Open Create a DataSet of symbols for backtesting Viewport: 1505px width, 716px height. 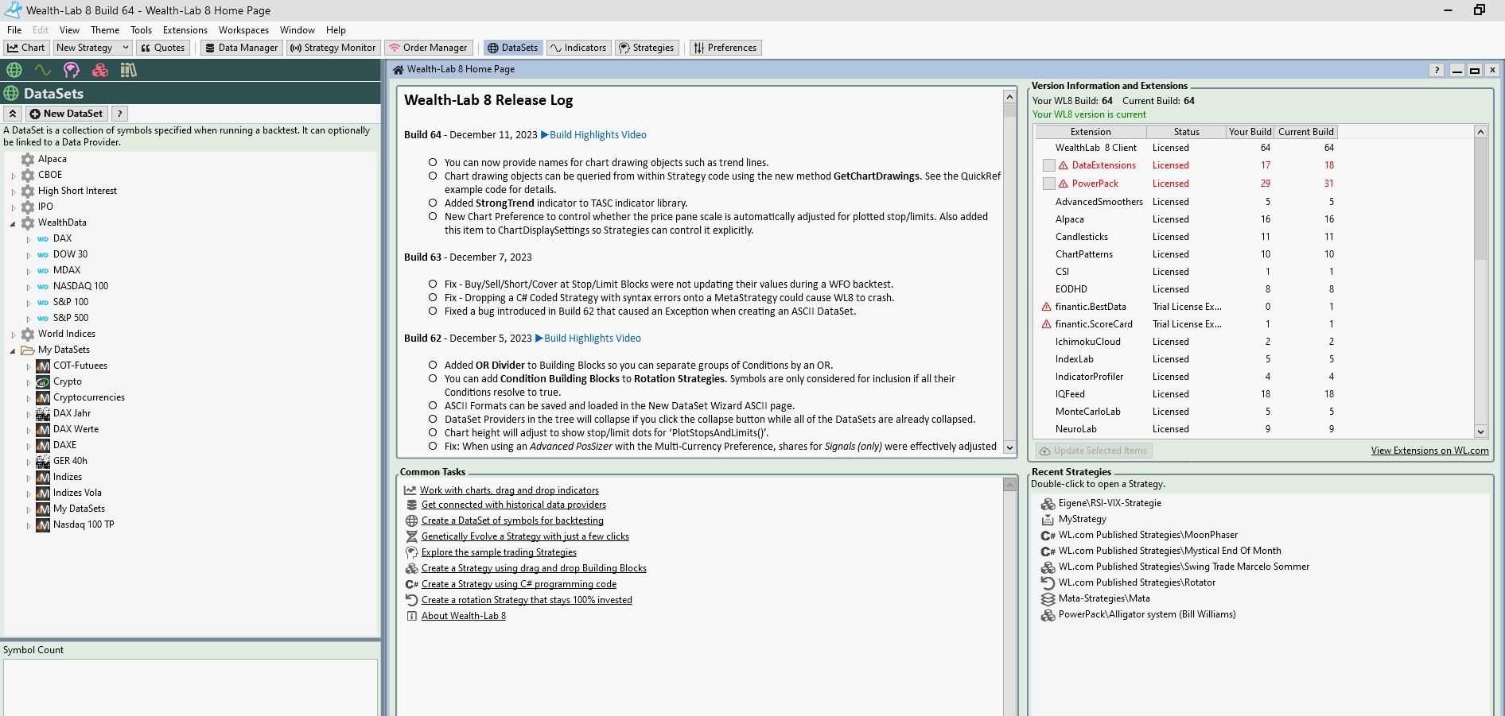512,521
